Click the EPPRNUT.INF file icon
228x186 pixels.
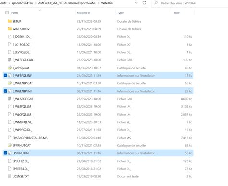click(10, 153)
